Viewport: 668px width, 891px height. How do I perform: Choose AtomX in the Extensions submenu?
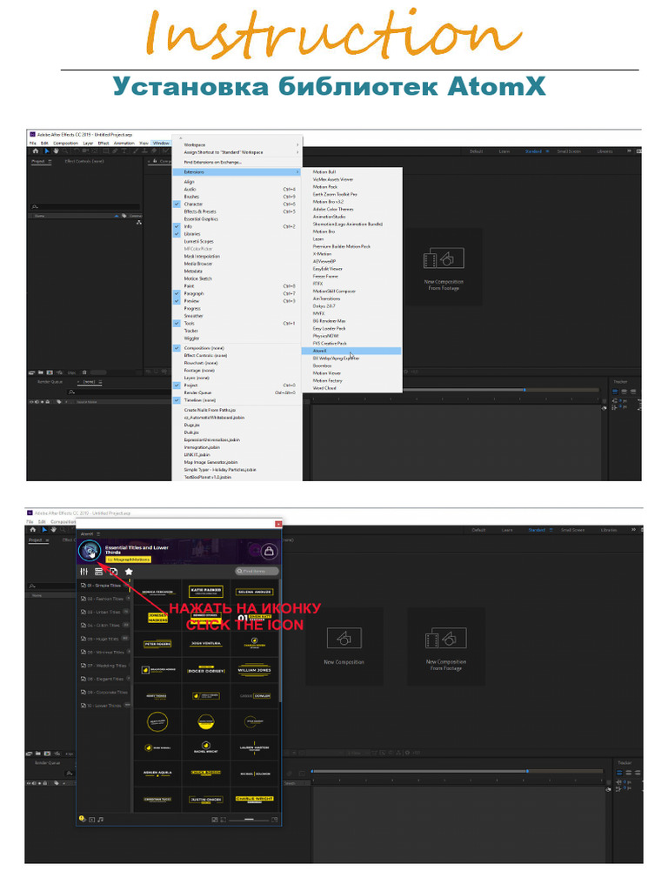[x=351, y=352]
